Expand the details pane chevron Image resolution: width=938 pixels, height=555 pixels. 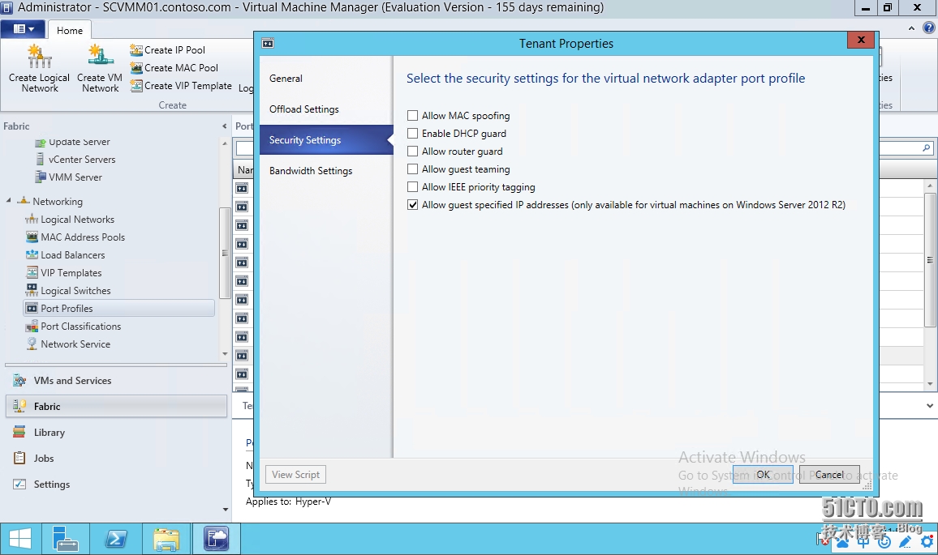tap(930, 406)
